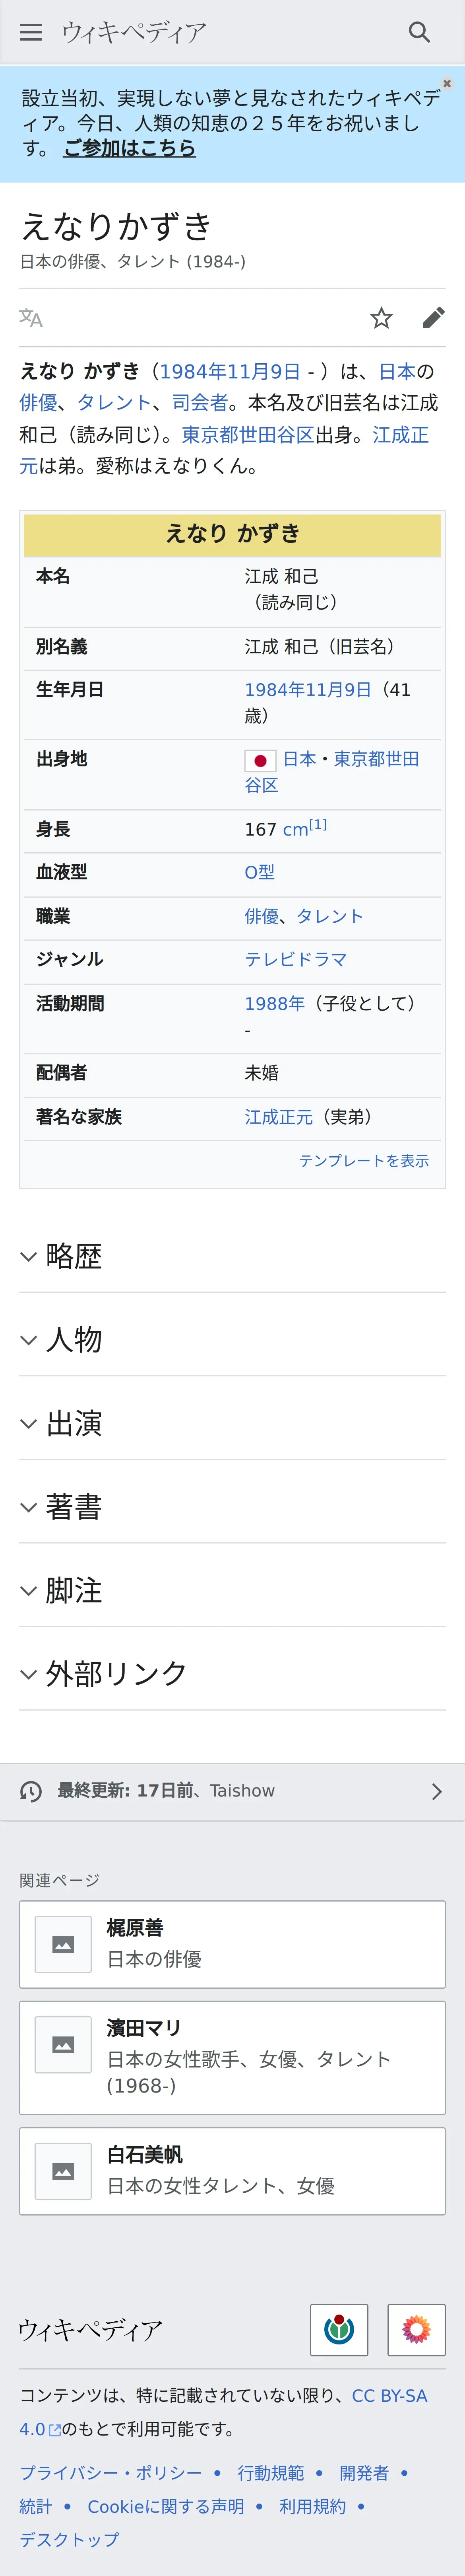Open the hamburger main menu
This screenshot has height=2576, width=465.
[31, 32]
